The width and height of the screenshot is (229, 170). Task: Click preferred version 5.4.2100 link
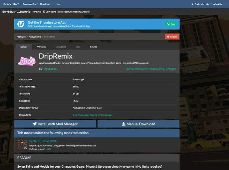[48, 149]
